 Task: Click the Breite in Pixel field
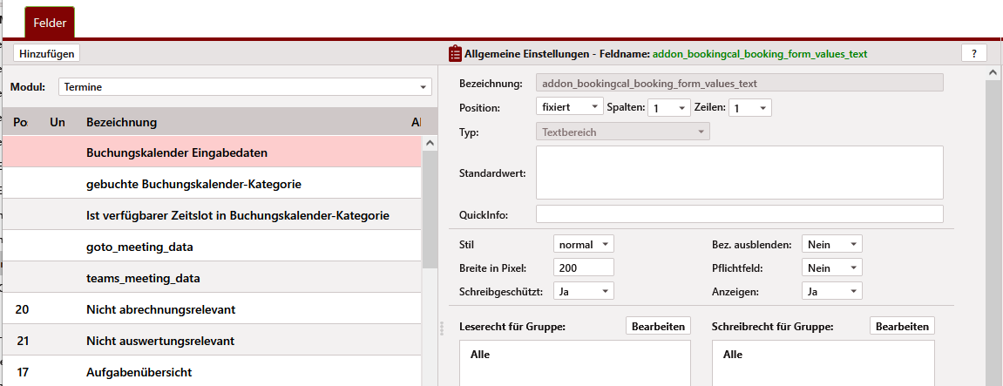click(583, 268)
